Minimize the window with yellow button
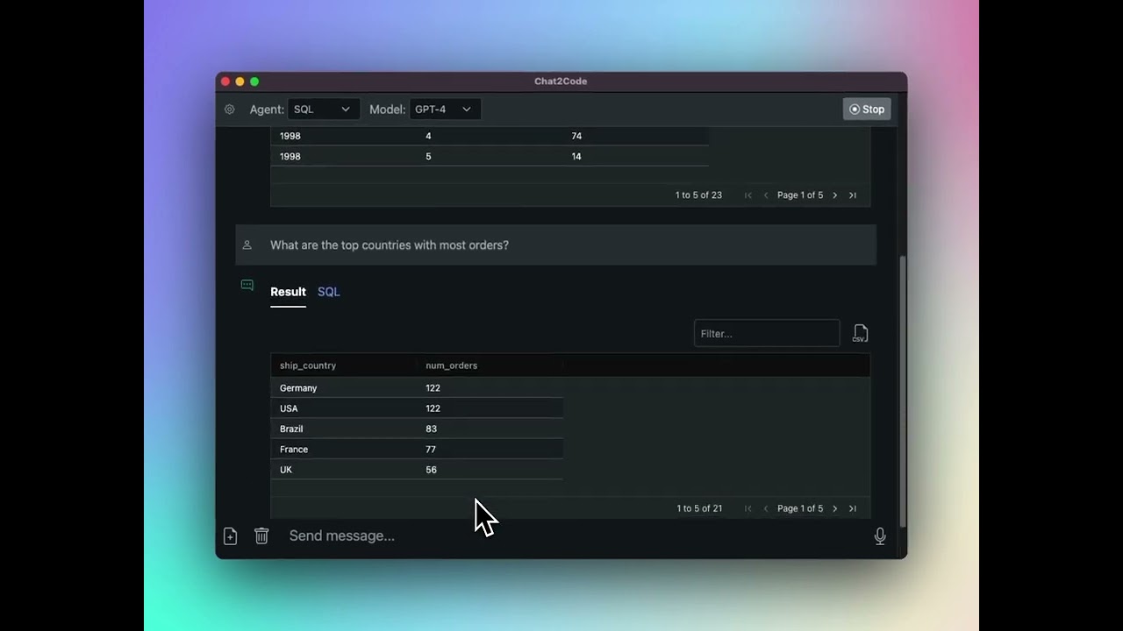 pos(240,82)
